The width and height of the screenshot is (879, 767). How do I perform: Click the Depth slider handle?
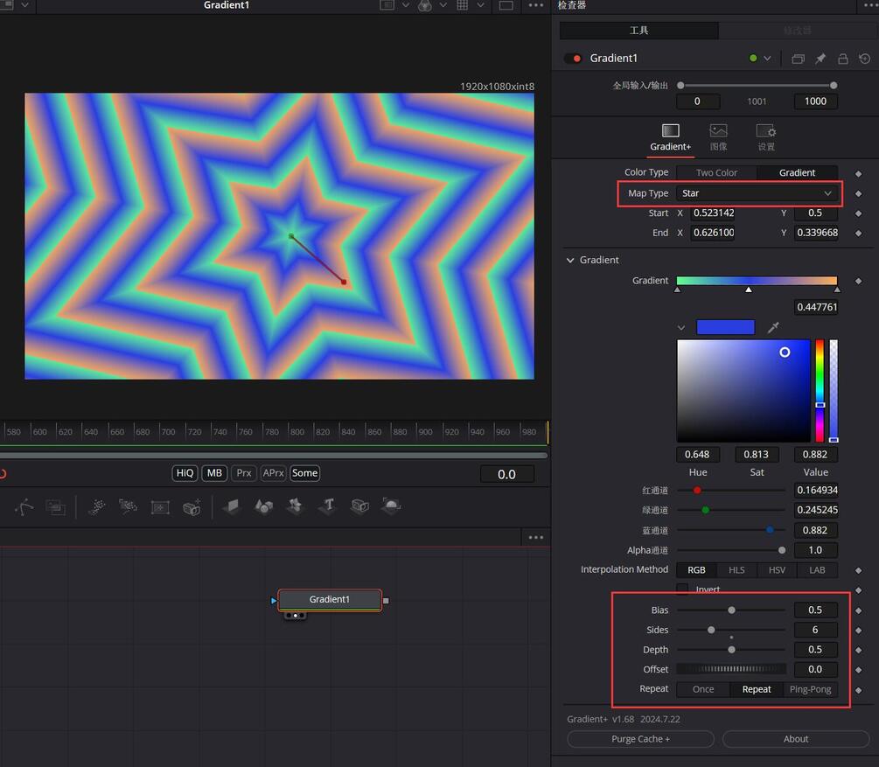731,649
